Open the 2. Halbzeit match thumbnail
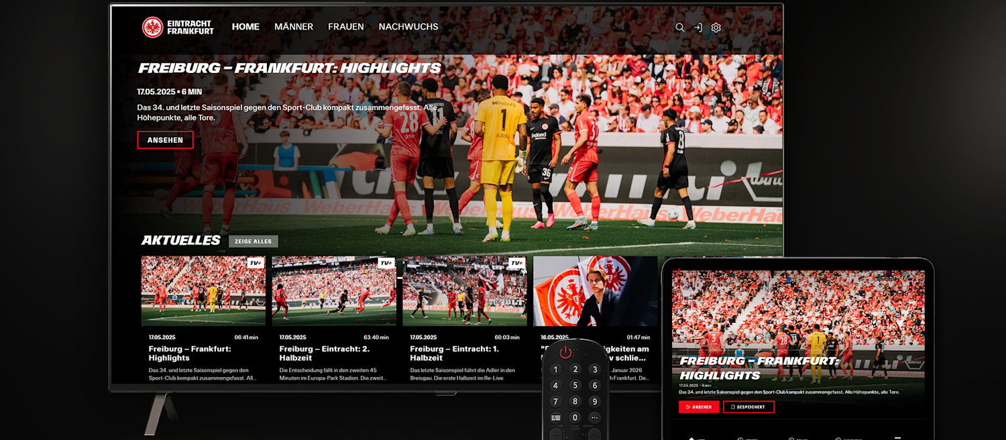The width and height of the screenshot is (1006, 440). tap(334, 291)
